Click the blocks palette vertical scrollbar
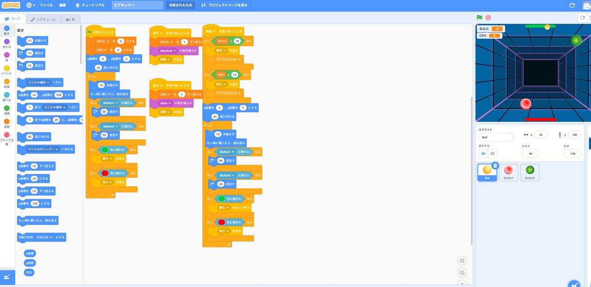 point(81,43)
